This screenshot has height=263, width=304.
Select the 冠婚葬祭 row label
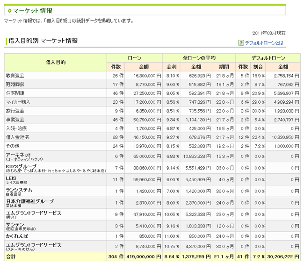(15, 85)
